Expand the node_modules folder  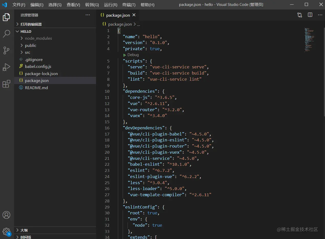[55, 38]
